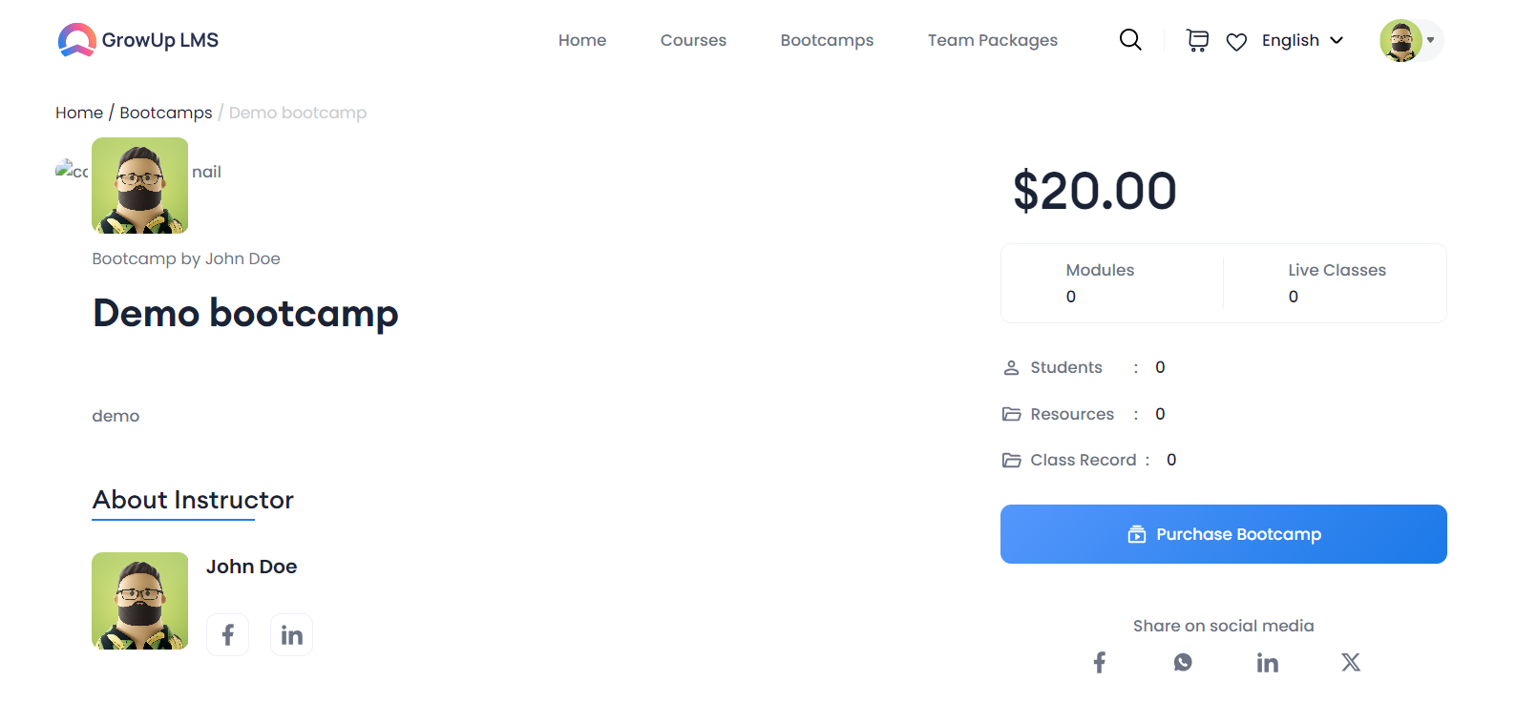Share on Facebook under social media
This screenshot has height=702, width=1537.
[x=1100, y=662]
